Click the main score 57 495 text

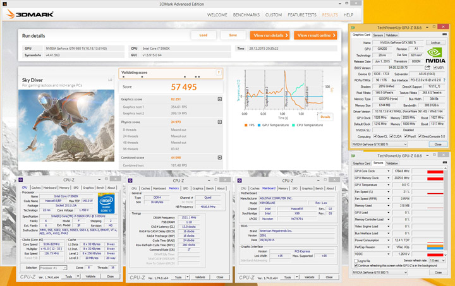(x=184, y=87)
